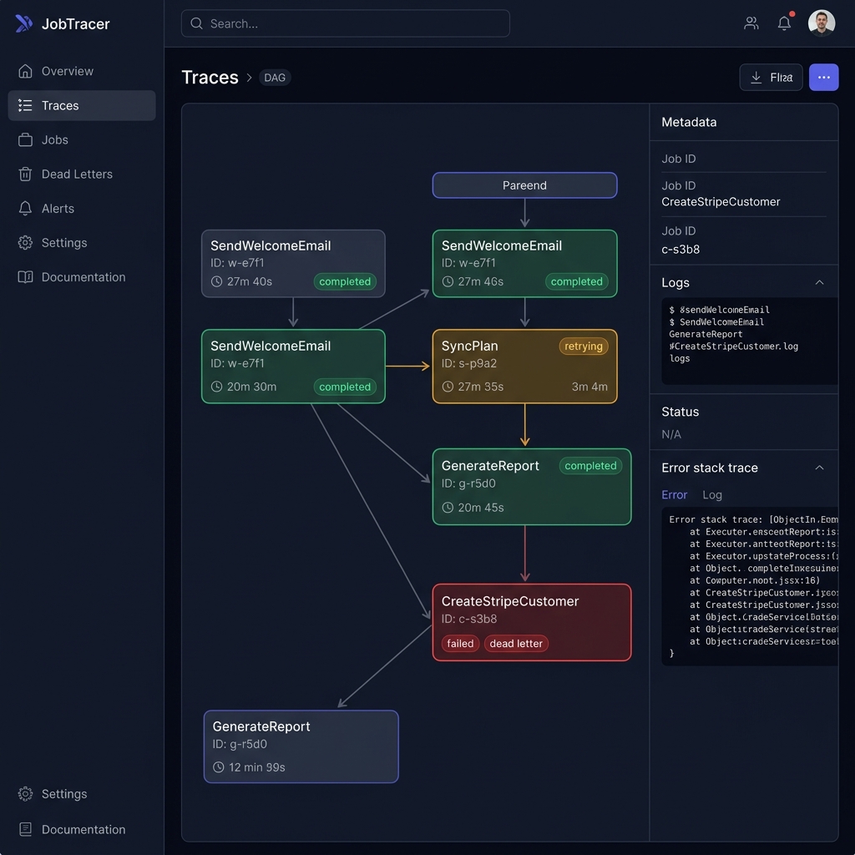Click the Overview home icon

(x=25, y=71)
